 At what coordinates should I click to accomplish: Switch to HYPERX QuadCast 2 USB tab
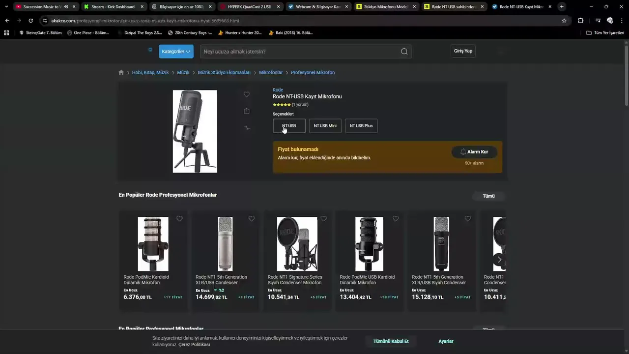[249, 7]
